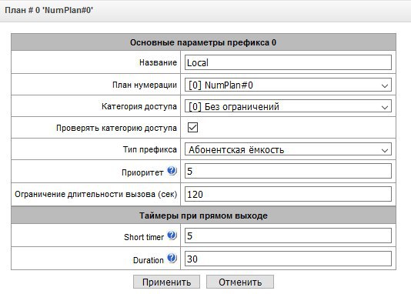Viewport: 411px width, 294px height.
Task: Open help icon next to Duration
Action: 172,258
